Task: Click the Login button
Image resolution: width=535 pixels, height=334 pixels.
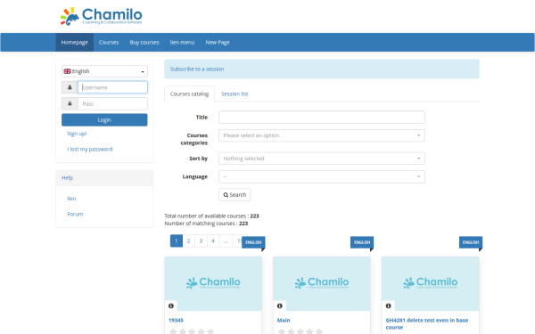Action: click(x=104, y=120)
